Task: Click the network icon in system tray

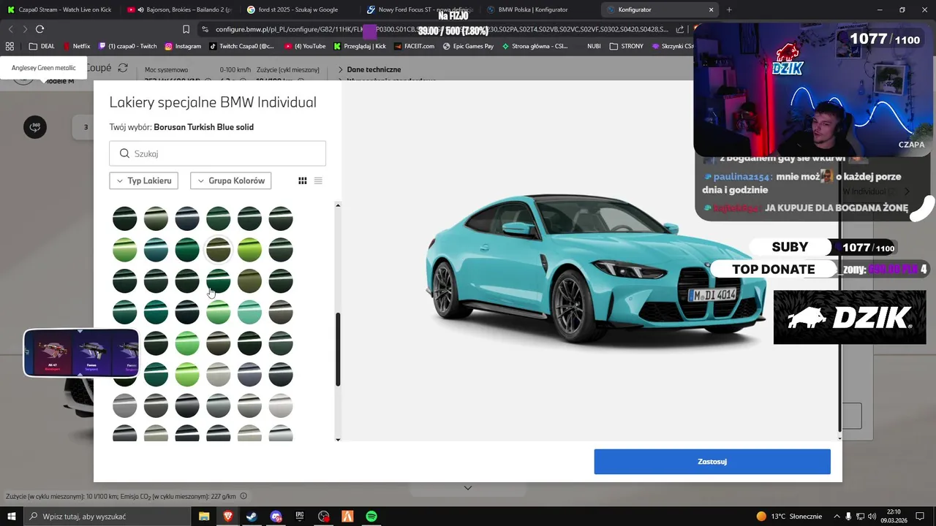Action: tap(860, 517)
